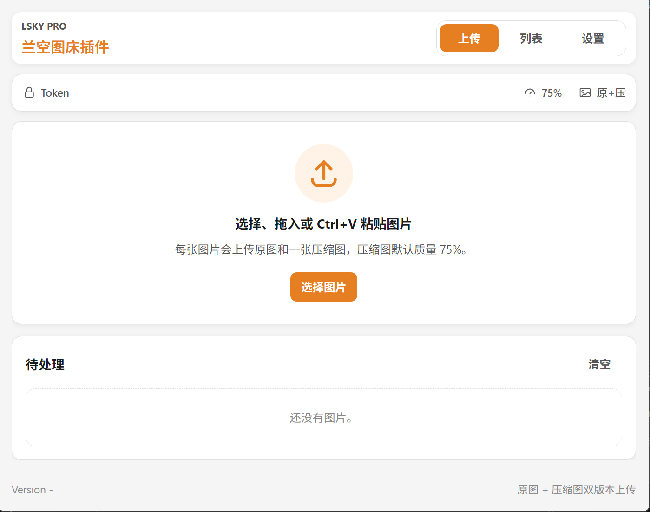Screen dimensions: 650x512
Task: Click 清空 to clear pending list
Action: 599,364
